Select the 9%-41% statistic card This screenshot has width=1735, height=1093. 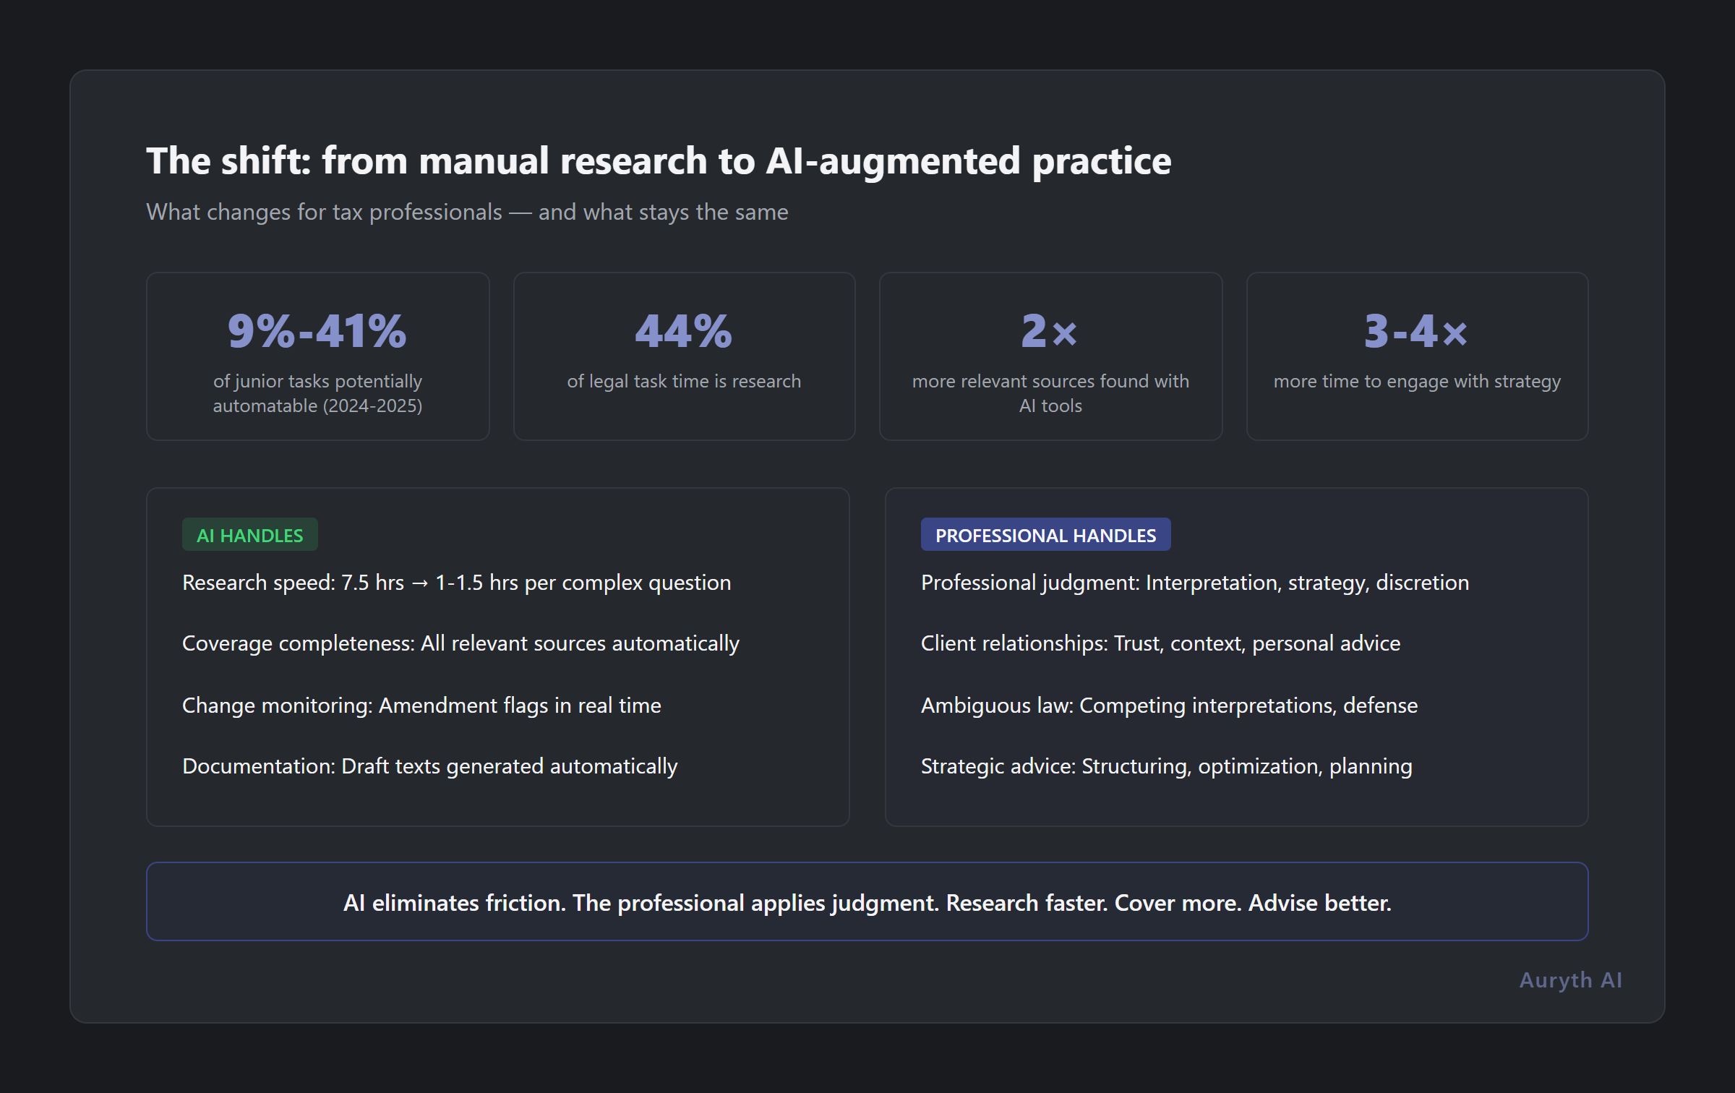point(318,356)
